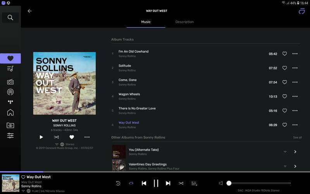
Task: Expand You (Alternate Take) album chevron
Action: (x=295, y=152)
